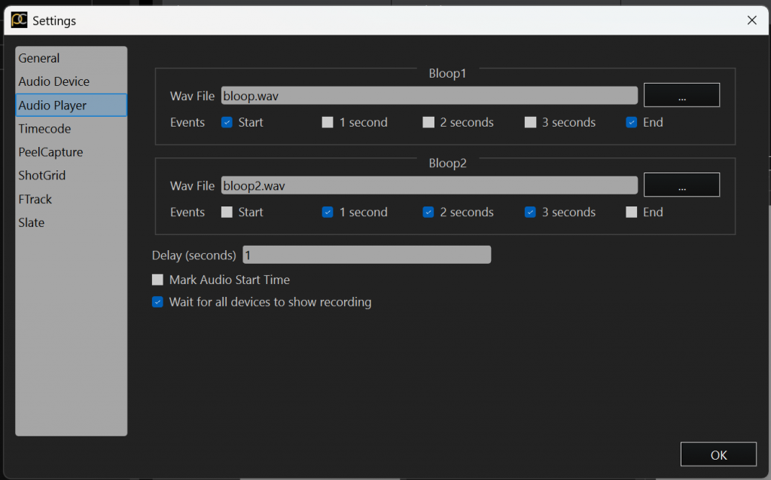Close the Settings dialog window

pos(751,20)
